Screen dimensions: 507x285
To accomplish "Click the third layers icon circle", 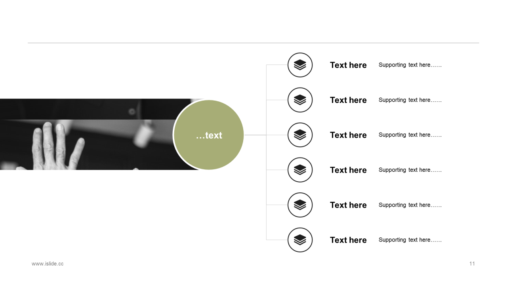I will [300, 135].
